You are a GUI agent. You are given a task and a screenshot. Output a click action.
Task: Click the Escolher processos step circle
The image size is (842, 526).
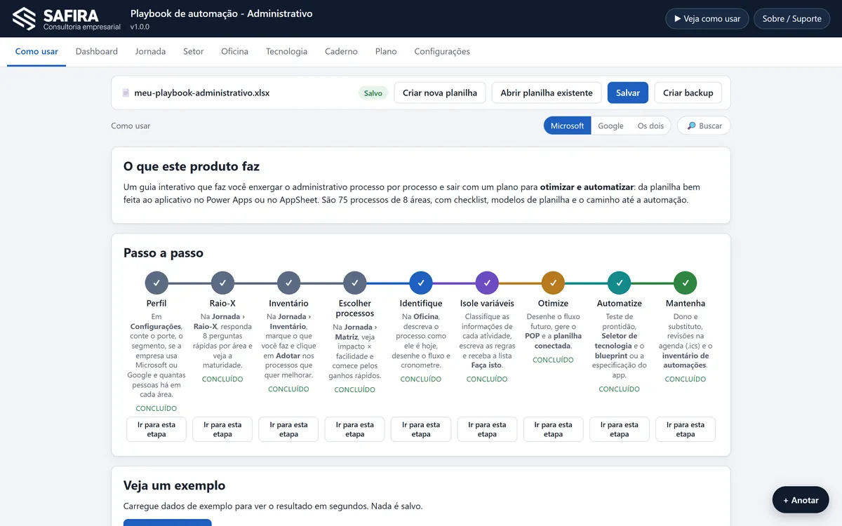[x=354, y=283]
